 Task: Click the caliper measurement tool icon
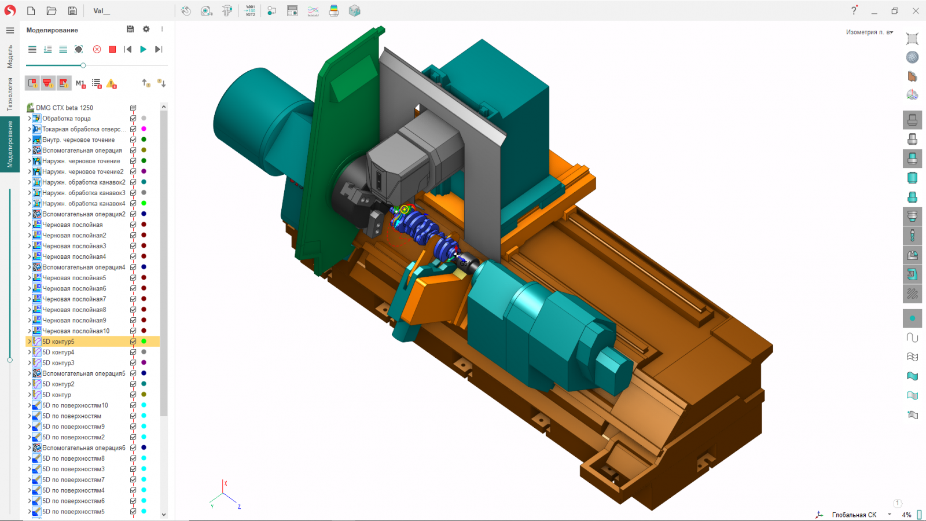pyautogui.click(x=227, y=11)
